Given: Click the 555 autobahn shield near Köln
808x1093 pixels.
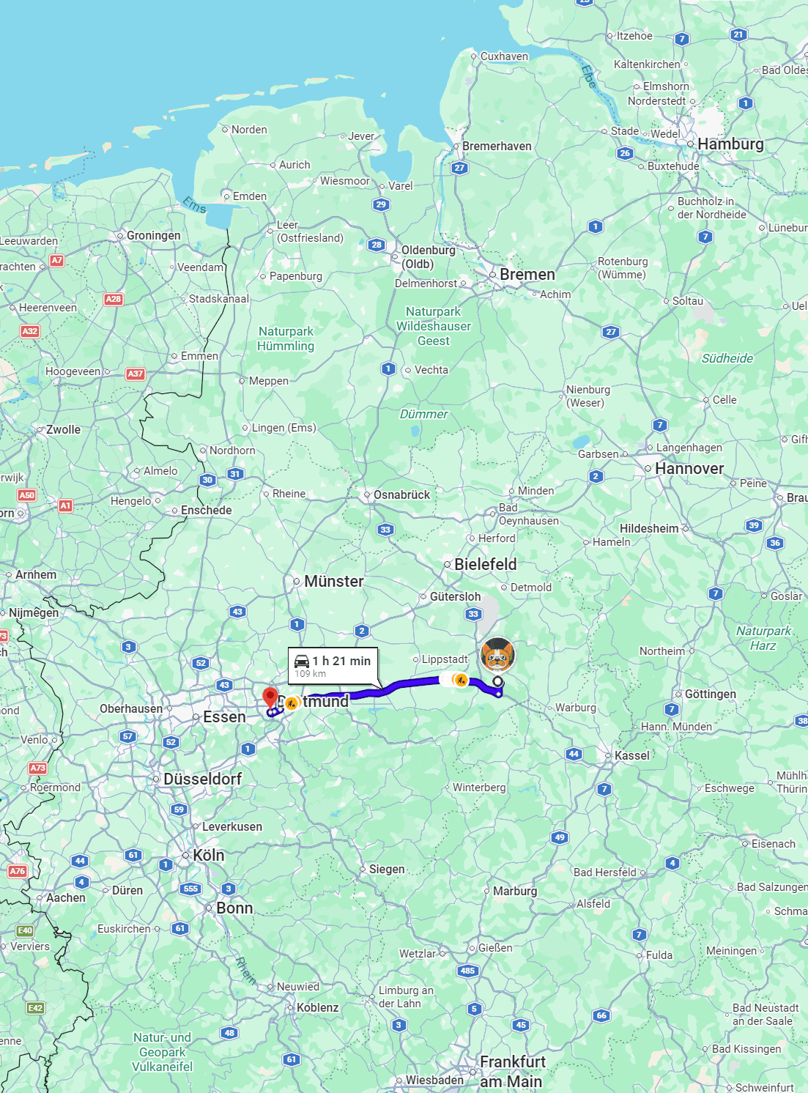Looking at the screenshot, I should 190,889.
